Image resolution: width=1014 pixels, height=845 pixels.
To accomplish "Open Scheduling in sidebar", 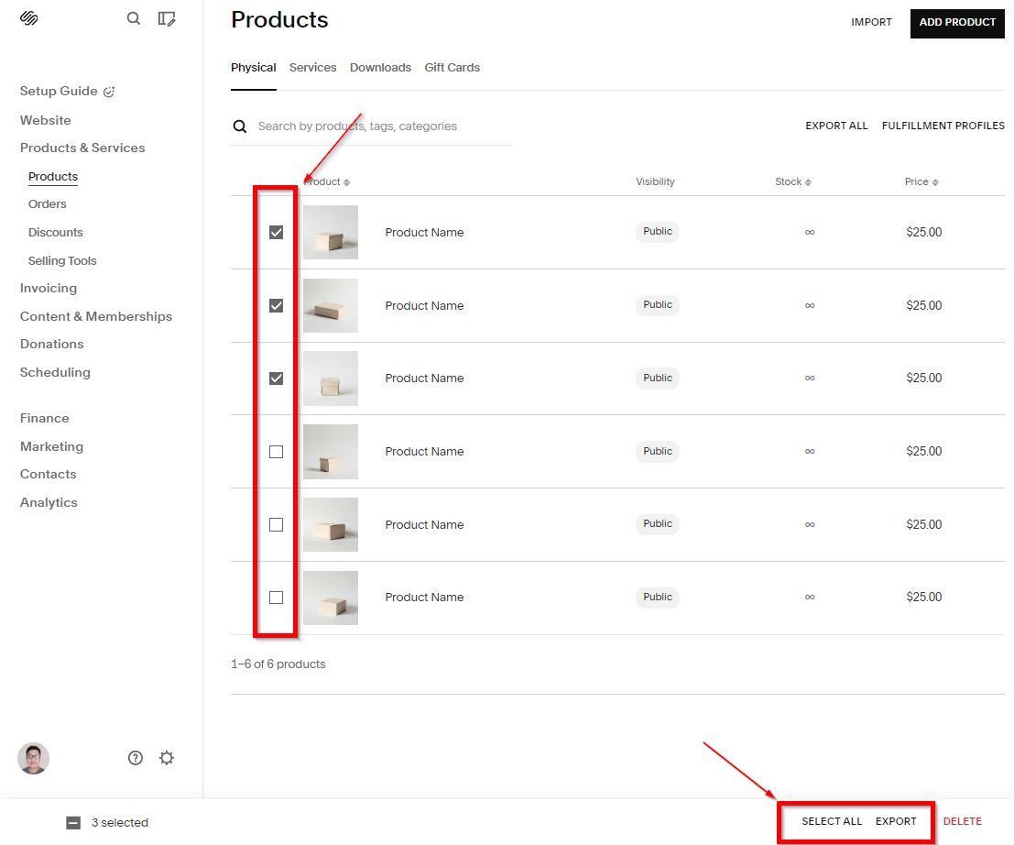I will [x=55, y=373].
